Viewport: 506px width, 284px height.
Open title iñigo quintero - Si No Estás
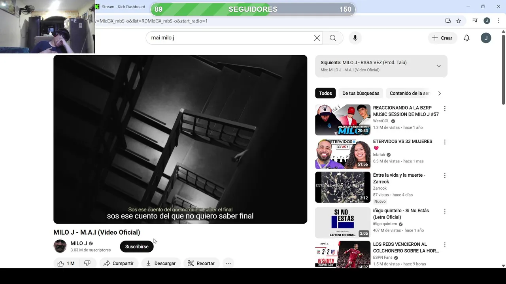tap(401, 214)
